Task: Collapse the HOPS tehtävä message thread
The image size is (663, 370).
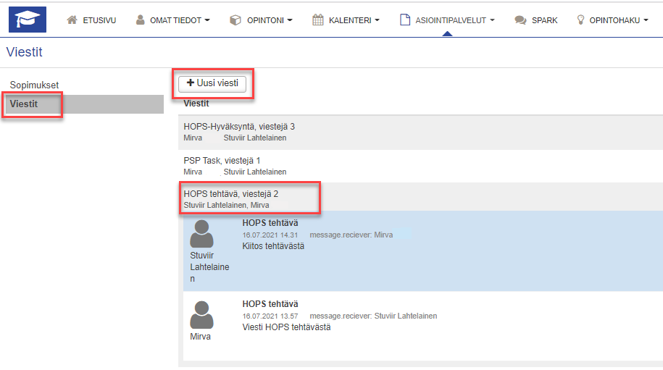Action: coord(231,194)
